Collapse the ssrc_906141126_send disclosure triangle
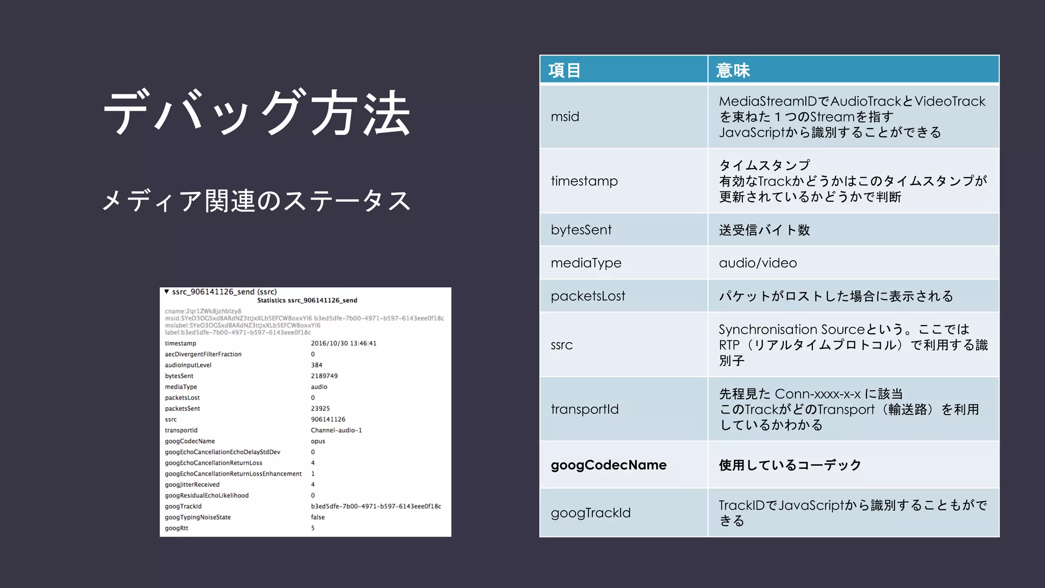This screenshot has height=588, width=1045. [x=167, y=291]
